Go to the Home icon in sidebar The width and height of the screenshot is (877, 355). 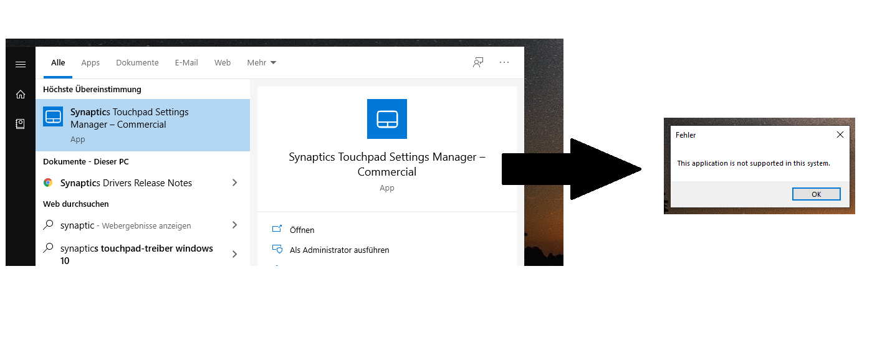21,94
